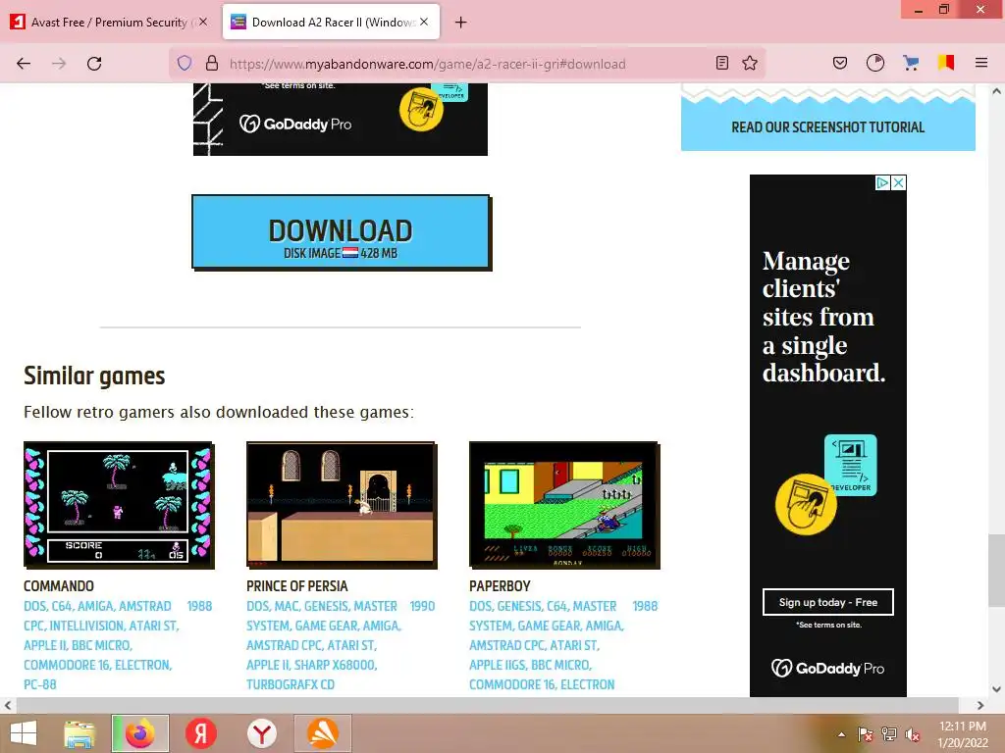Click the GoDaddy Pro top banner ad
The height and width of the screenshot is (753, 1005).
click(341, 119)
